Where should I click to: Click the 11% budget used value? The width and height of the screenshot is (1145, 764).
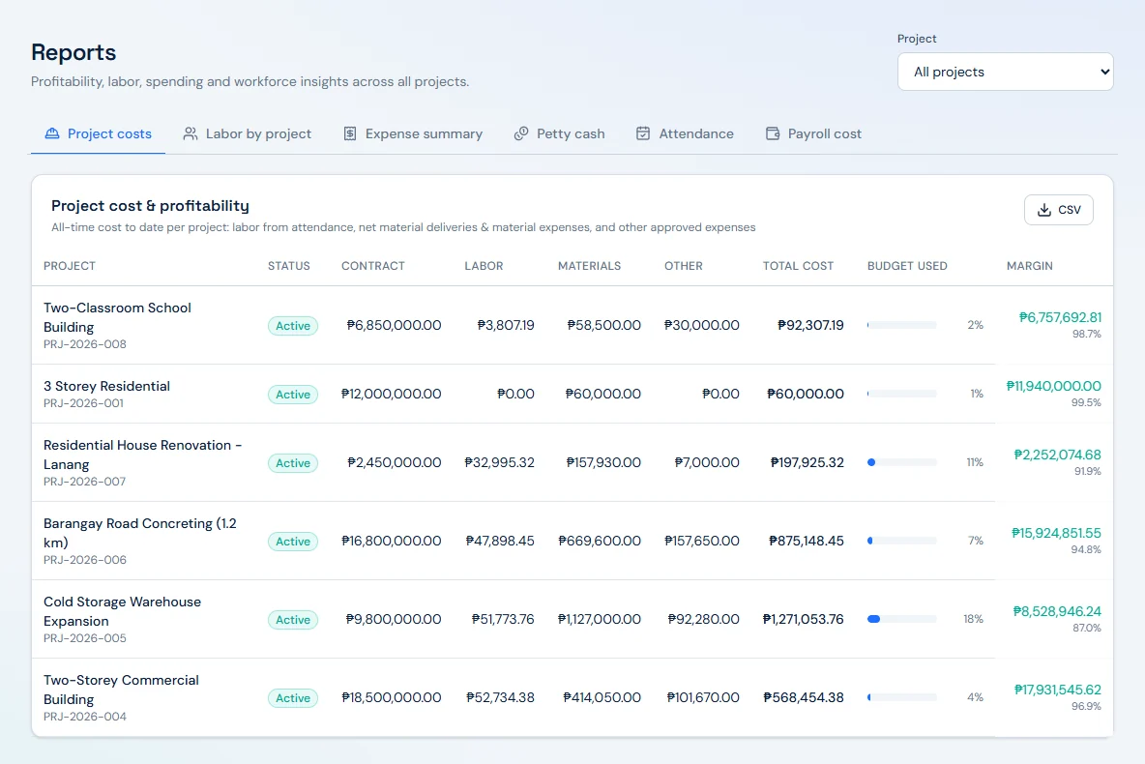tap(975, 462)
